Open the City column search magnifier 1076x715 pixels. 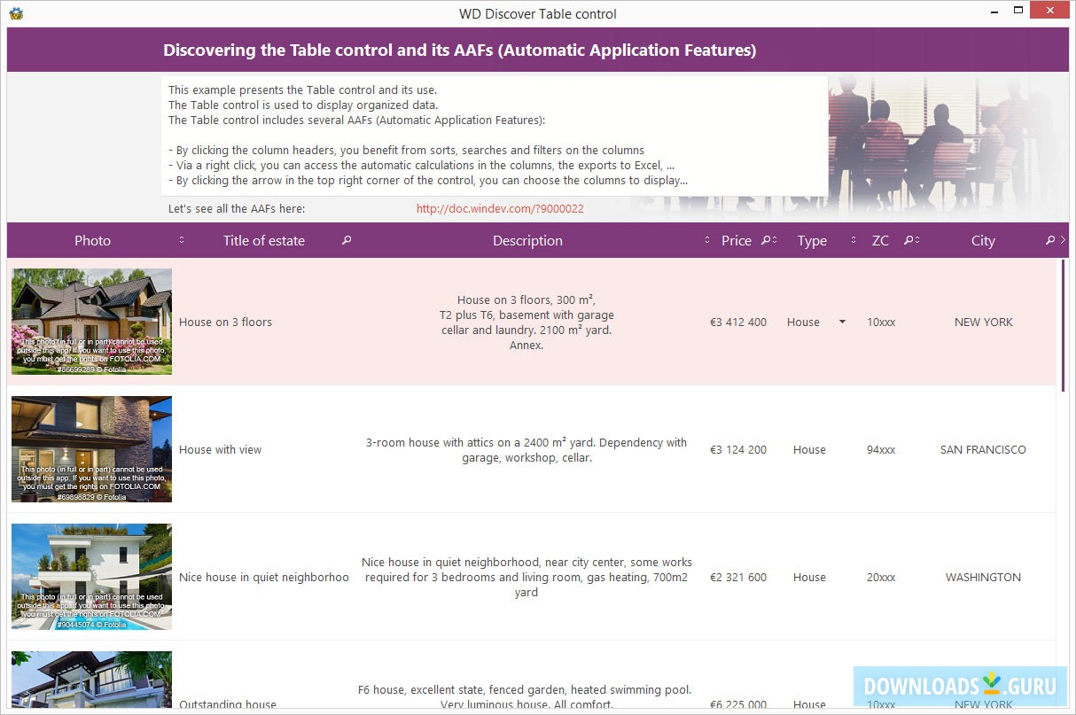[1050, 240]
